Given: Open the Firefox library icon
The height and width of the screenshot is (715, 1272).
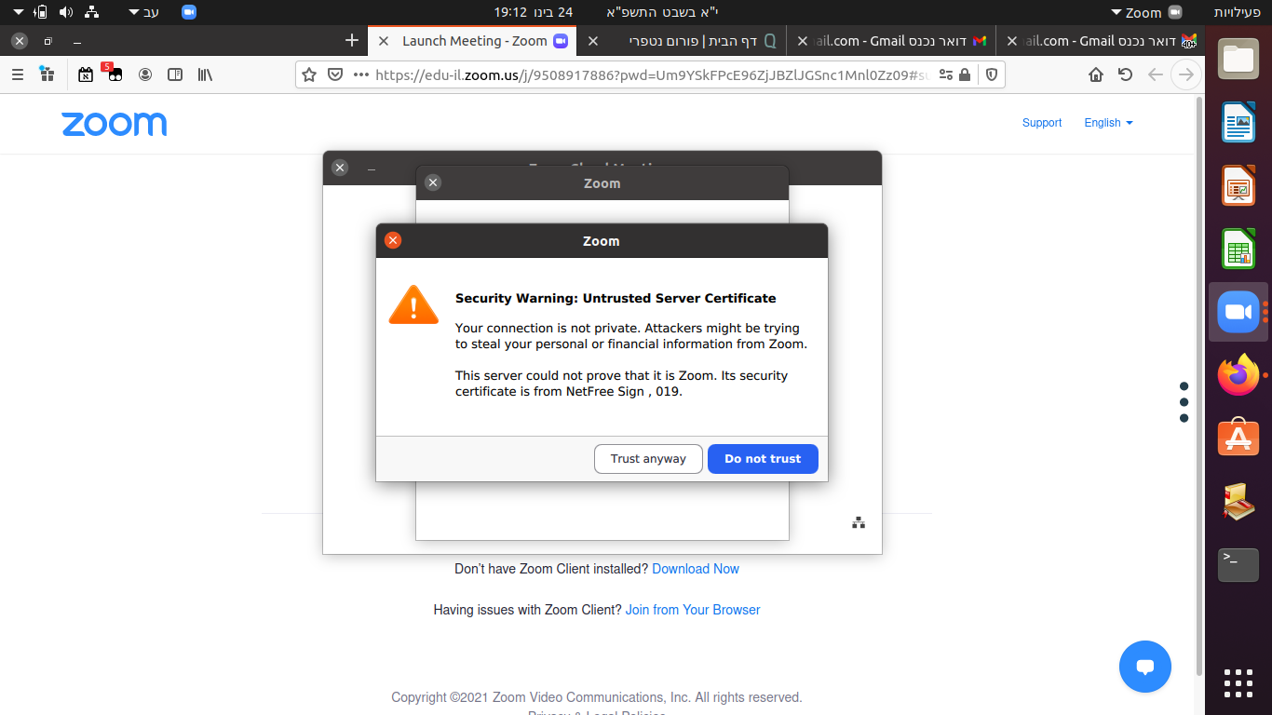Looking at the screenshot, I should (205, 74).
